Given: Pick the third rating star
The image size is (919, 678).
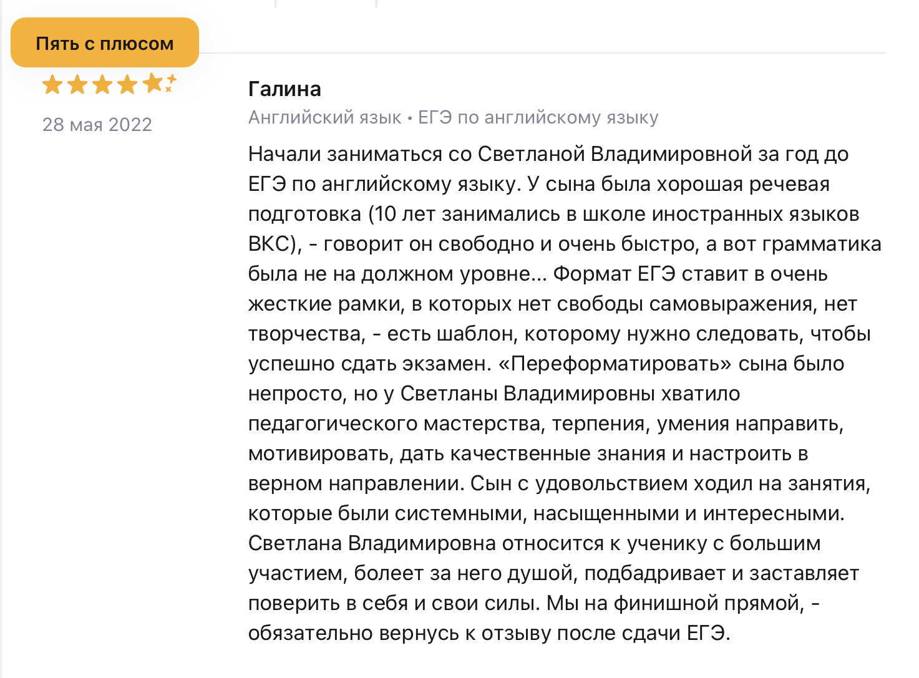Looking at the screenshot, I should point(102,84).
